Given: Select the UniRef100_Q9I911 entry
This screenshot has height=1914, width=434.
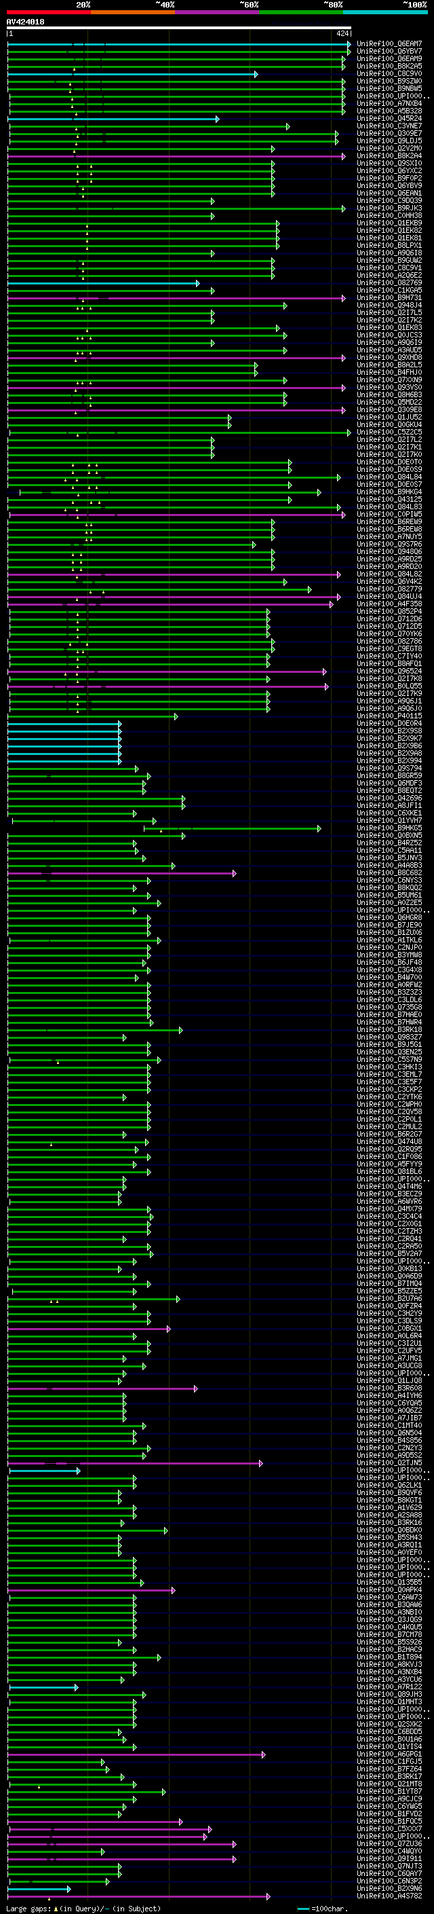Looking at the screenshot, I should click(x=389, y=1858).
